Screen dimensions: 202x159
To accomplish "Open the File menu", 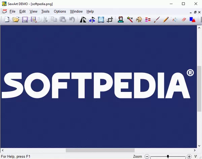I will click(x=12, y=11).
